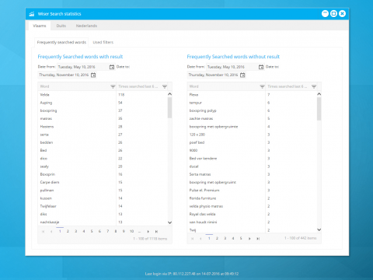The height and width of the screenshot is (280, 373).
Task: Go to page 5 in left pager
Action: click(92, 231)
